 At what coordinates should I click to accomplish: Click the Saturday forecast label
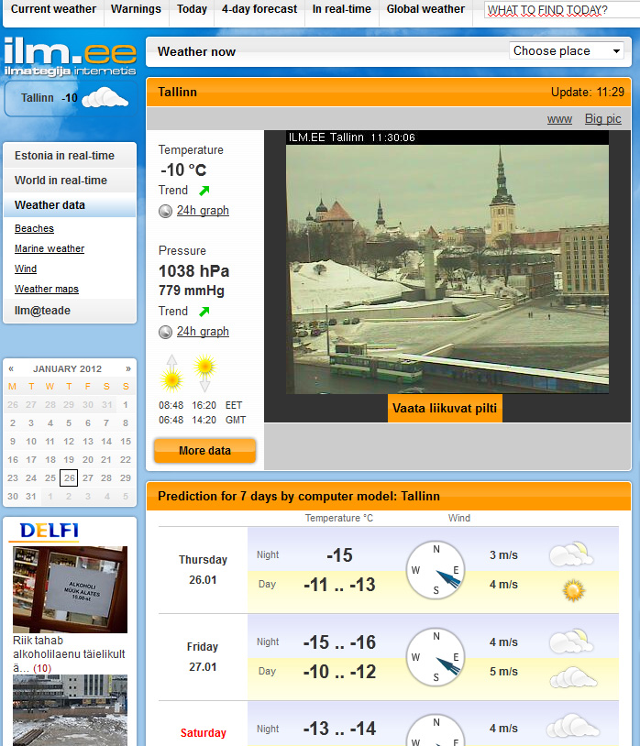pyautogui.click(x=204, y=732)
